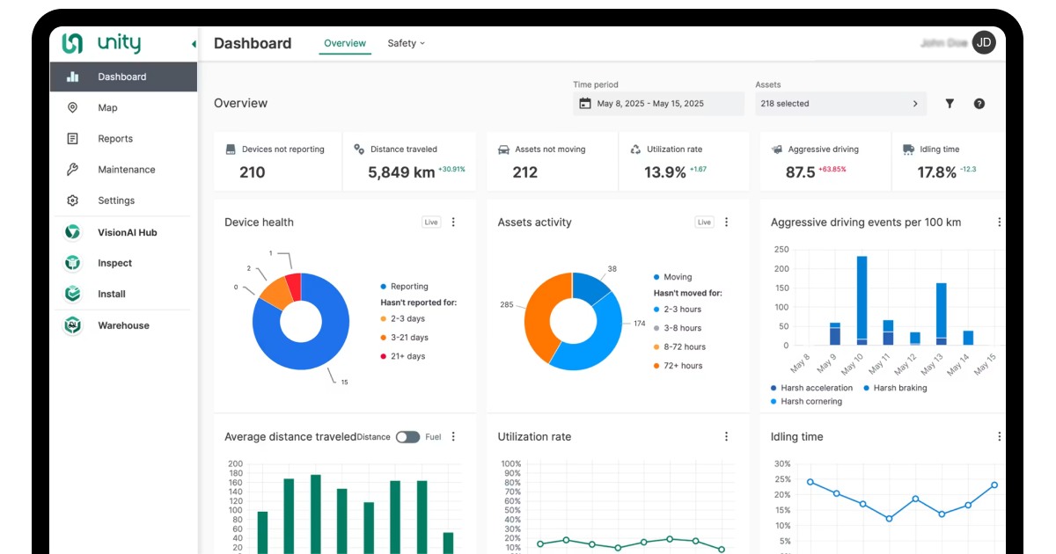Collapse the sidebar with the arrow
Image resolution: width=1056 pixels, height=554 pixels.
coord(193,44)
